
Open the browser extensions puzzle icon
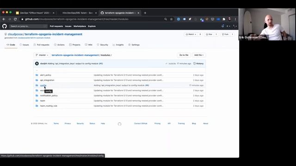[x=224, y=19]
